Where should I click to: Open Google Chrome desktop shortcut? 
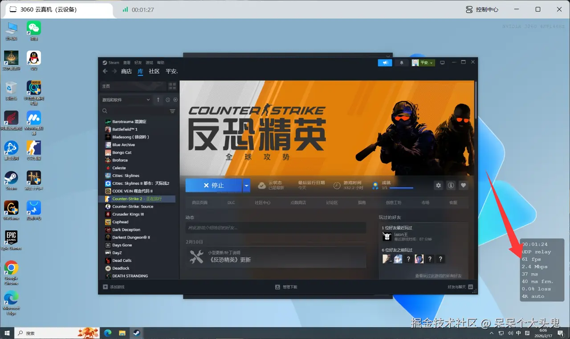(x=11, y=273)
